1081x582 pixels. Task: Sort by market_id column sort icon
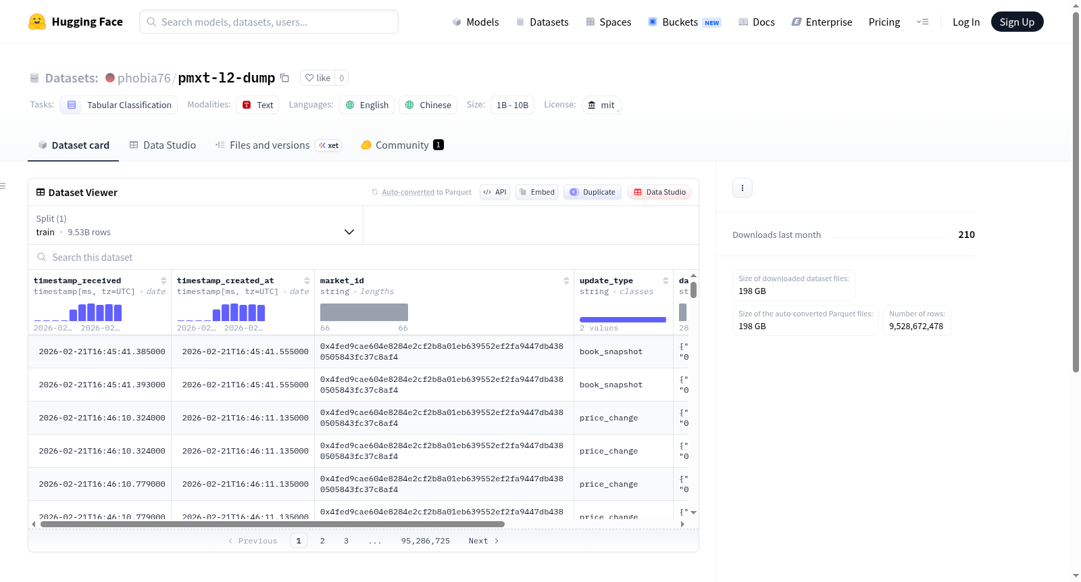click(566, 281)
